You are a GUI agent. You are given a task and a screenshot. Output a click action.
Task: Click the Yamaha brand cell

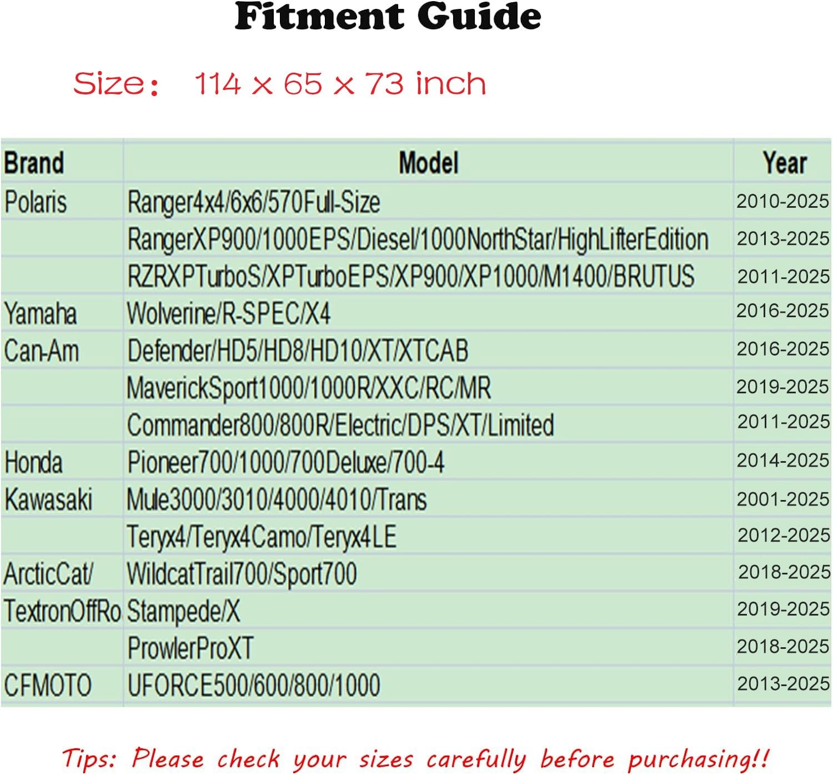click(40, 313)
